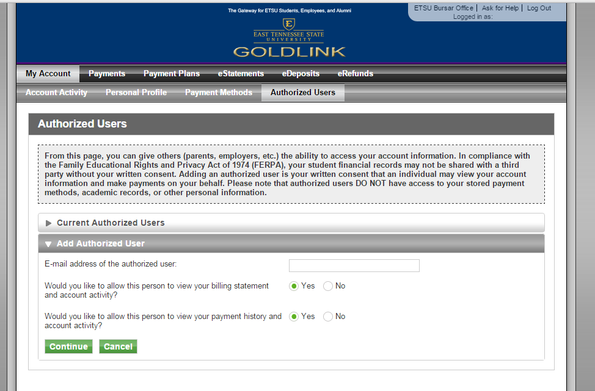
Task: Click the authorized user e-mail field
Action: 354,265
